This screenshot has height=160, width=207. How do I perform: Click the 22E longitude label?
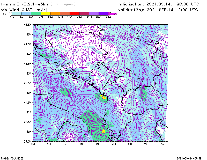(146, 144)
